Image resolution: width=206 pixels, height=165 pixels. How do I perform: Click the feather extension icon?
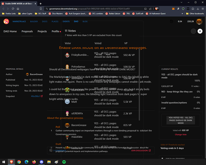point(178,9)
